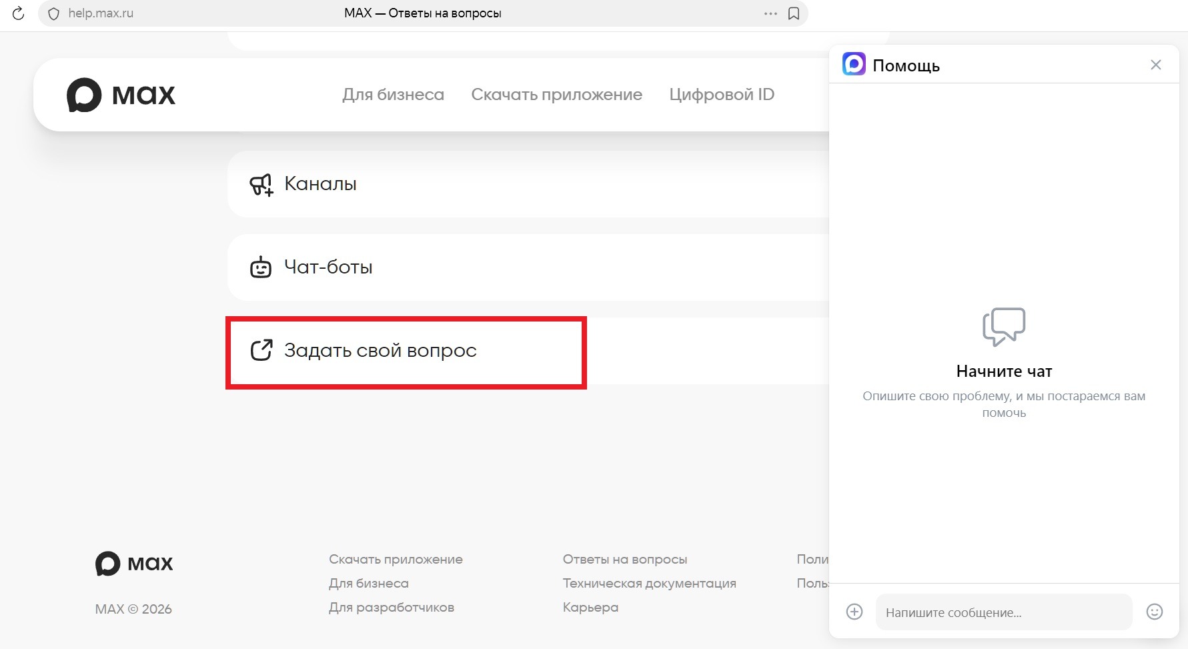Open Скачать приложение in top navigation

tap(556, 95)
